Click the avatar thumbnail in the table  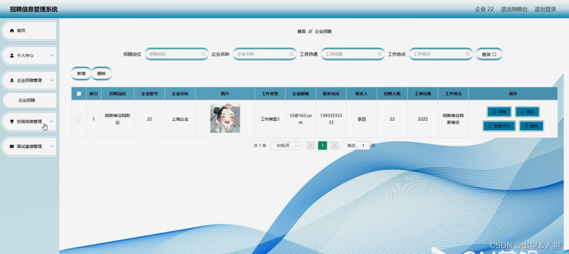225,118
